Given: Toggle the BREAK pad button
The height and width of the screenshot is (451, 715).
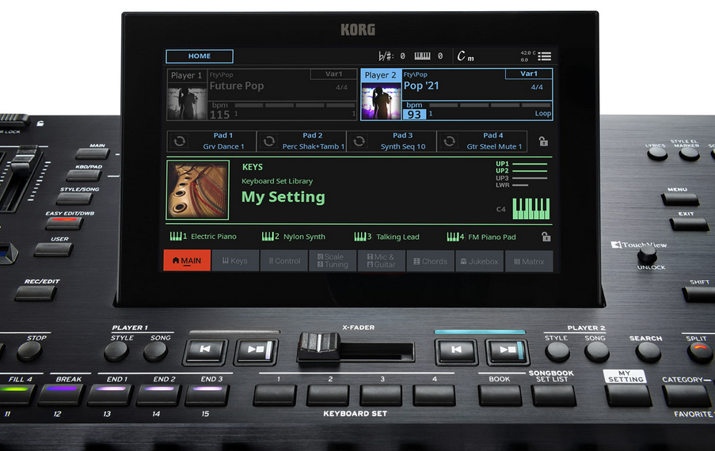Looking at the screenshot, I should (x=62, y=395).
